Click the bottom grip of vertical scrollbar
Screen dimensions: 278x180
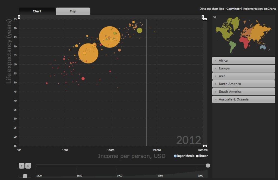point(205,146)
